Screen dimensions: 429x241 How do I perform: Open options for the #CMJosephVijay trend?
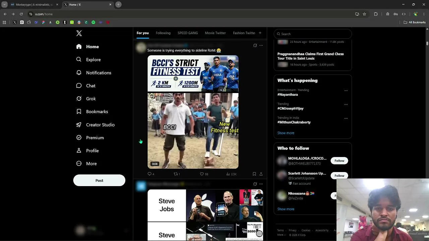tap(346, 104)
